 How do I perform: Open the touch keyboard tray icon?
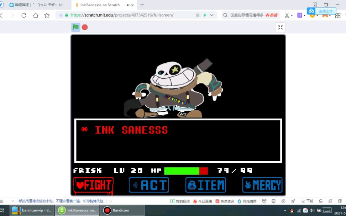point(327,210)
